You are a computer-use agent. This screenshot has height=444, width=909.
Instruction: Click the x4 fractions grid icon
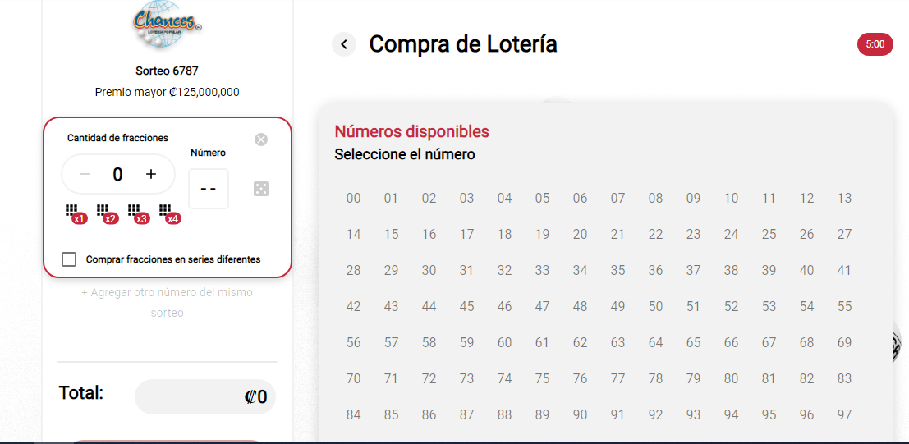click(x=168, y=213)
